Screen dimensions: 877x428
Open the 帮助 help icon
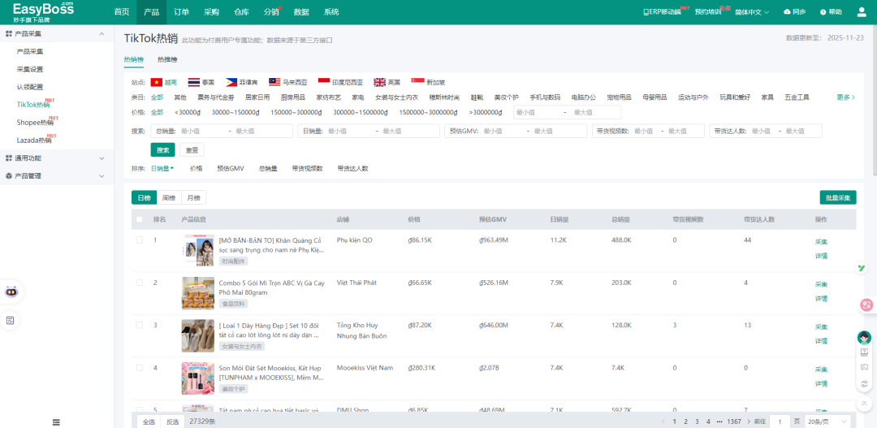pyautogui.click(x=823, y=11)
